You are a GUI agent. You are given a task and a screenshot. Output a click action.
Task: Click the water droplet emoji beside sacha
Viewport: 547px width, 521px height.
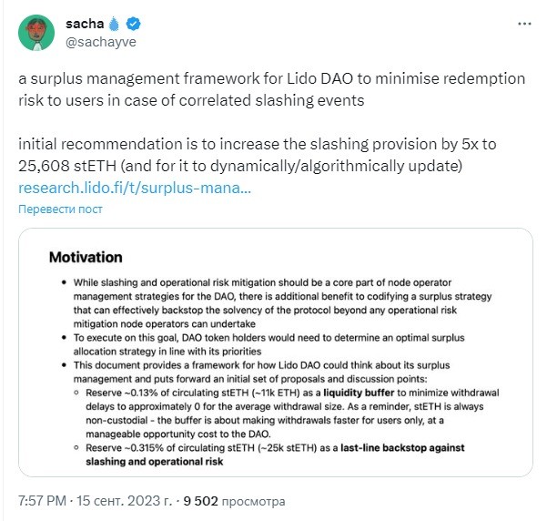point(114,24)
